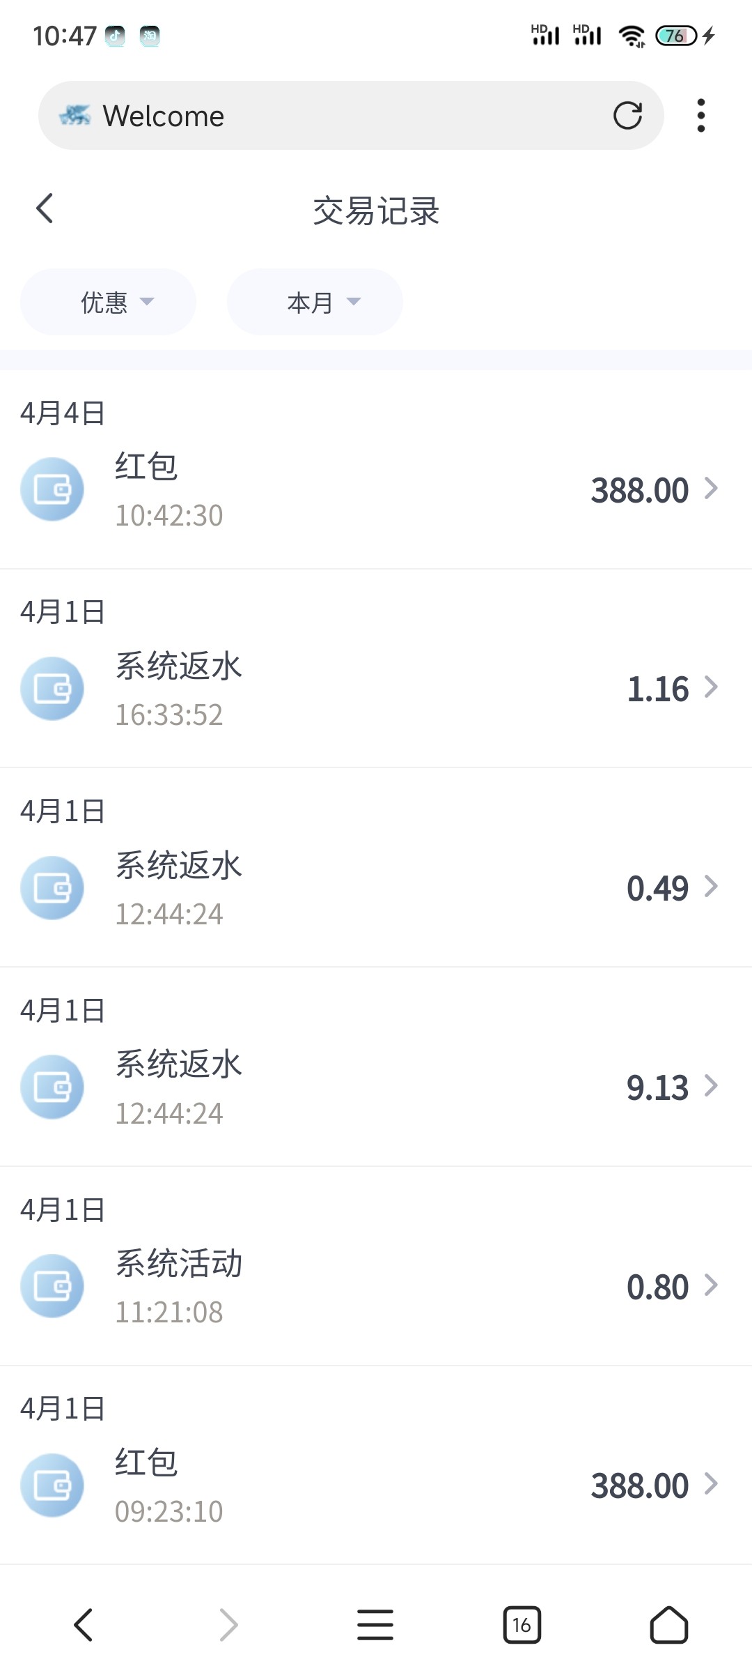
Task: Open details chevron for 0.80 系统活动
Action: [711, 1285]
